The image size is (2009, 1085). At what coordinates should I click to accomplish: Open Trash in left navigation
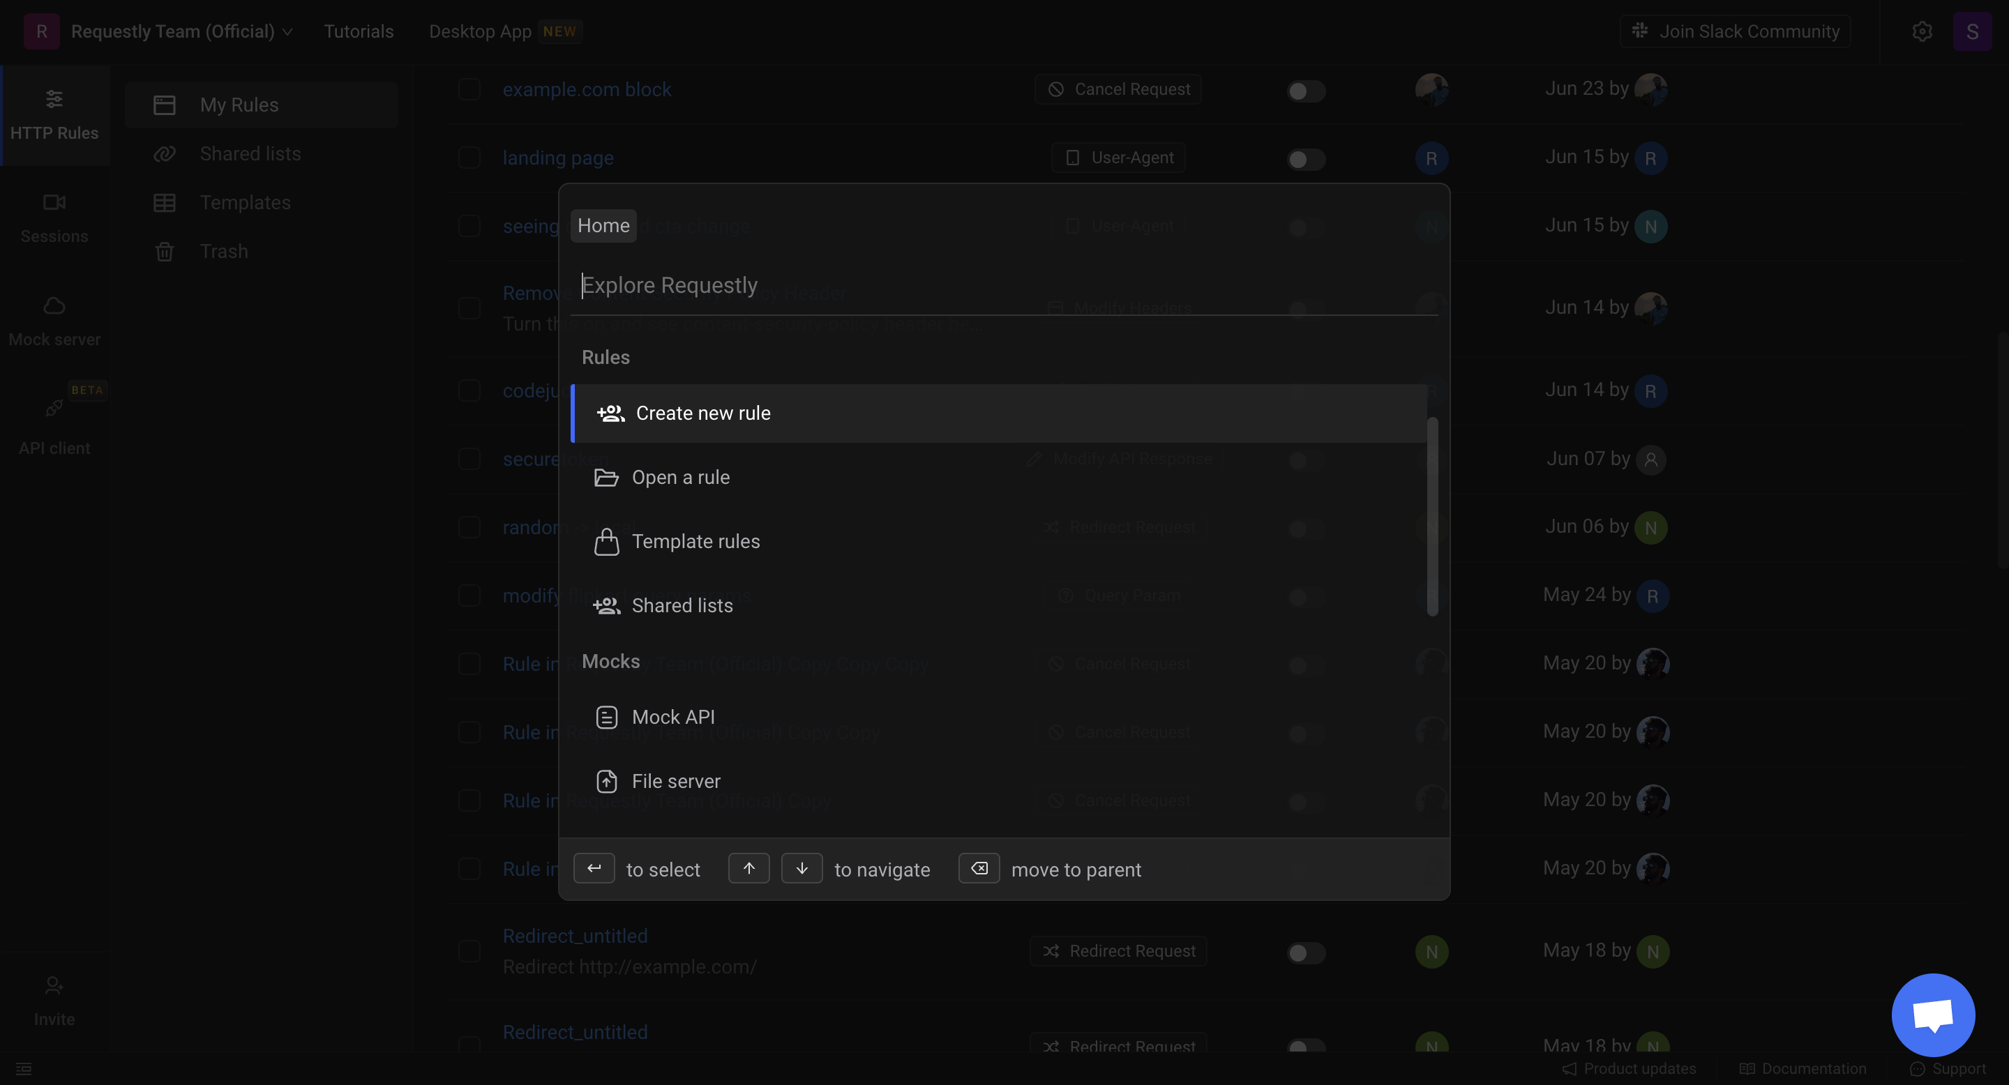point(262,251)
